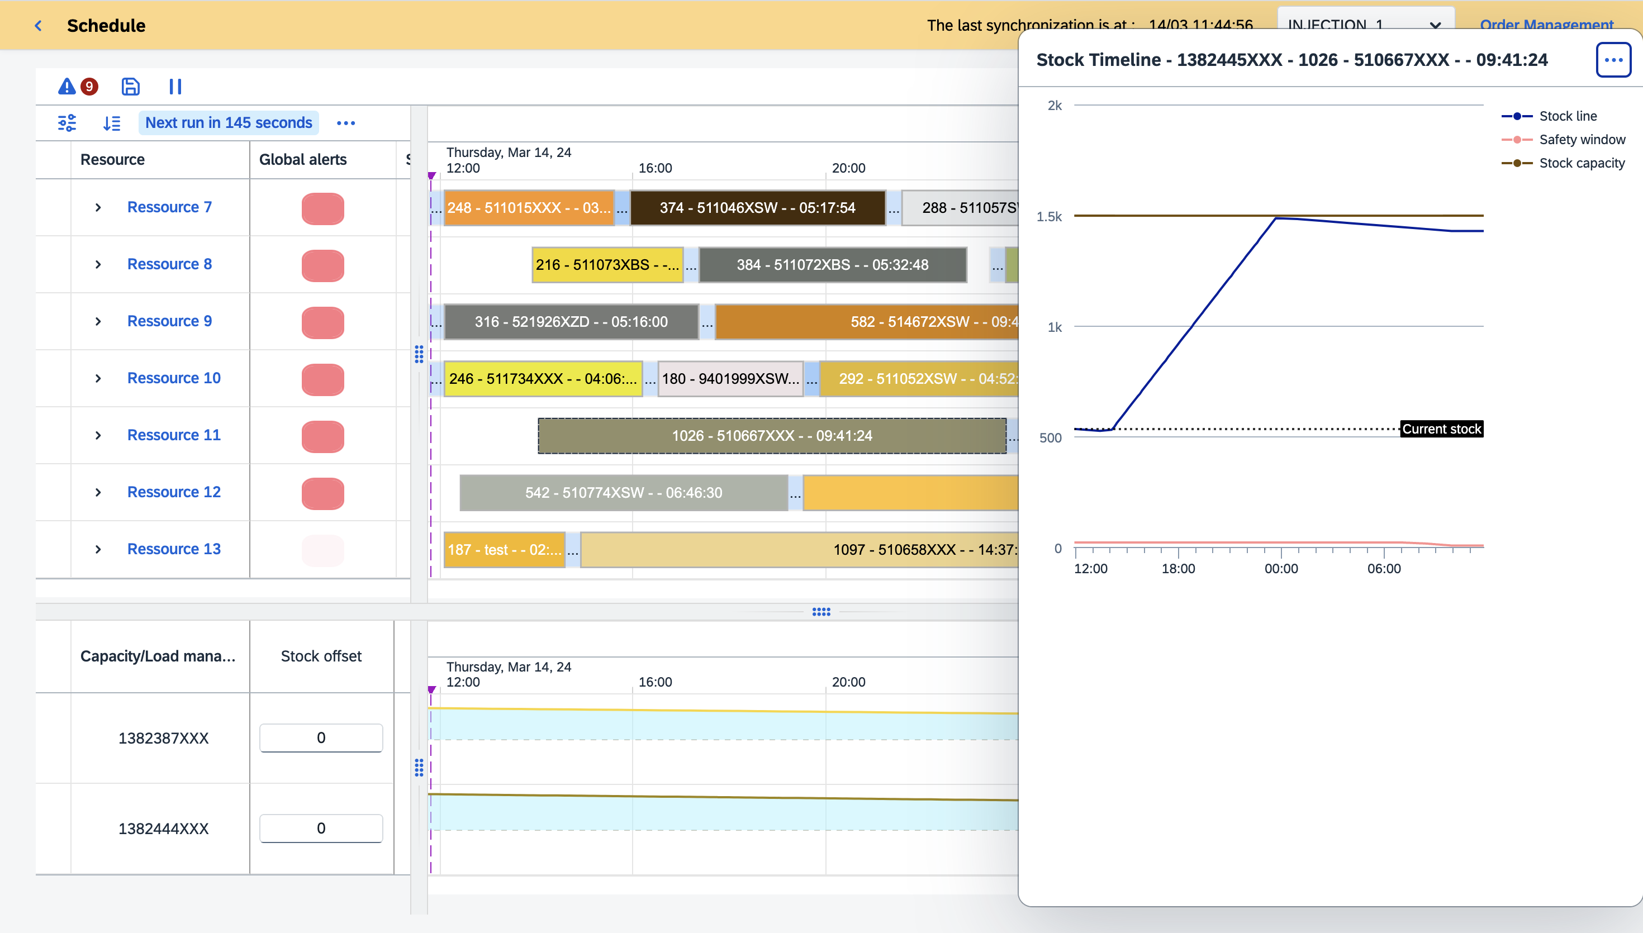
Task: Click the Current stock label in chart
Action: [1441, 429]
